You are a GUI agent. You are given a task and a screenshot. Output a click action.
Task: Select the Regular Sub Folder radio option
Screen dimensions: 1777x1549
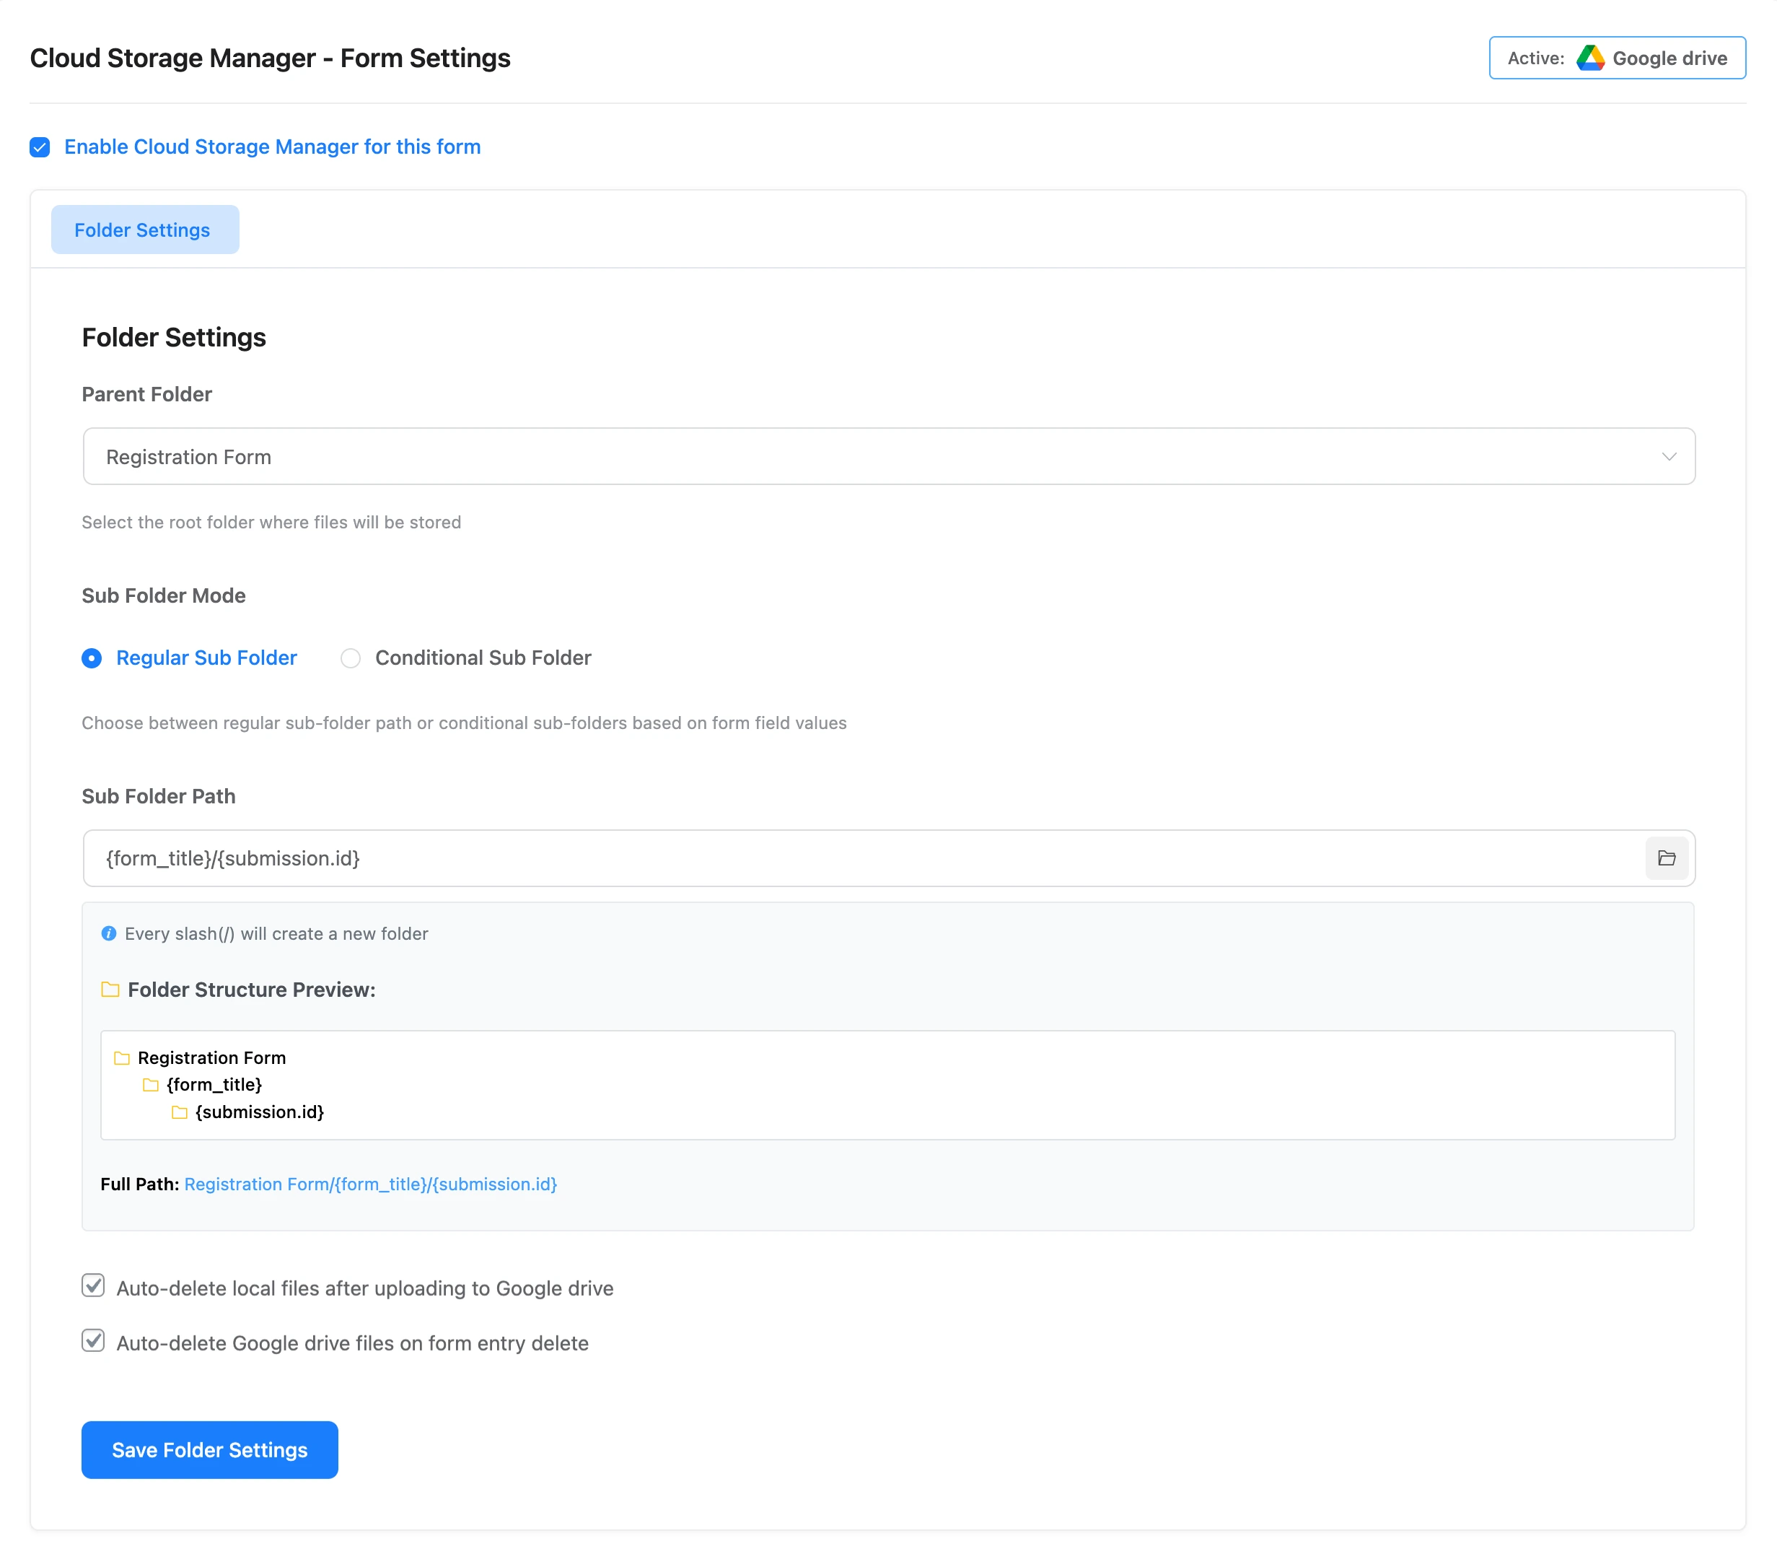92,659
